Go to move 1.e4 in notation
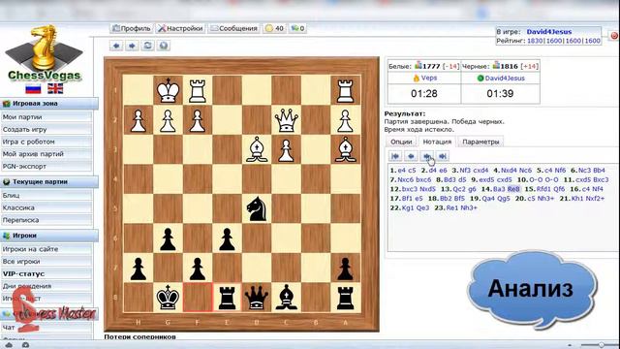The image size is (620, 349). tap(401, 171)
